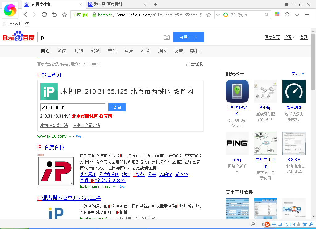Click the undo-close-tab restore icon
The height and width of the screenshot is (229, 316).
[x=54, y=15]
